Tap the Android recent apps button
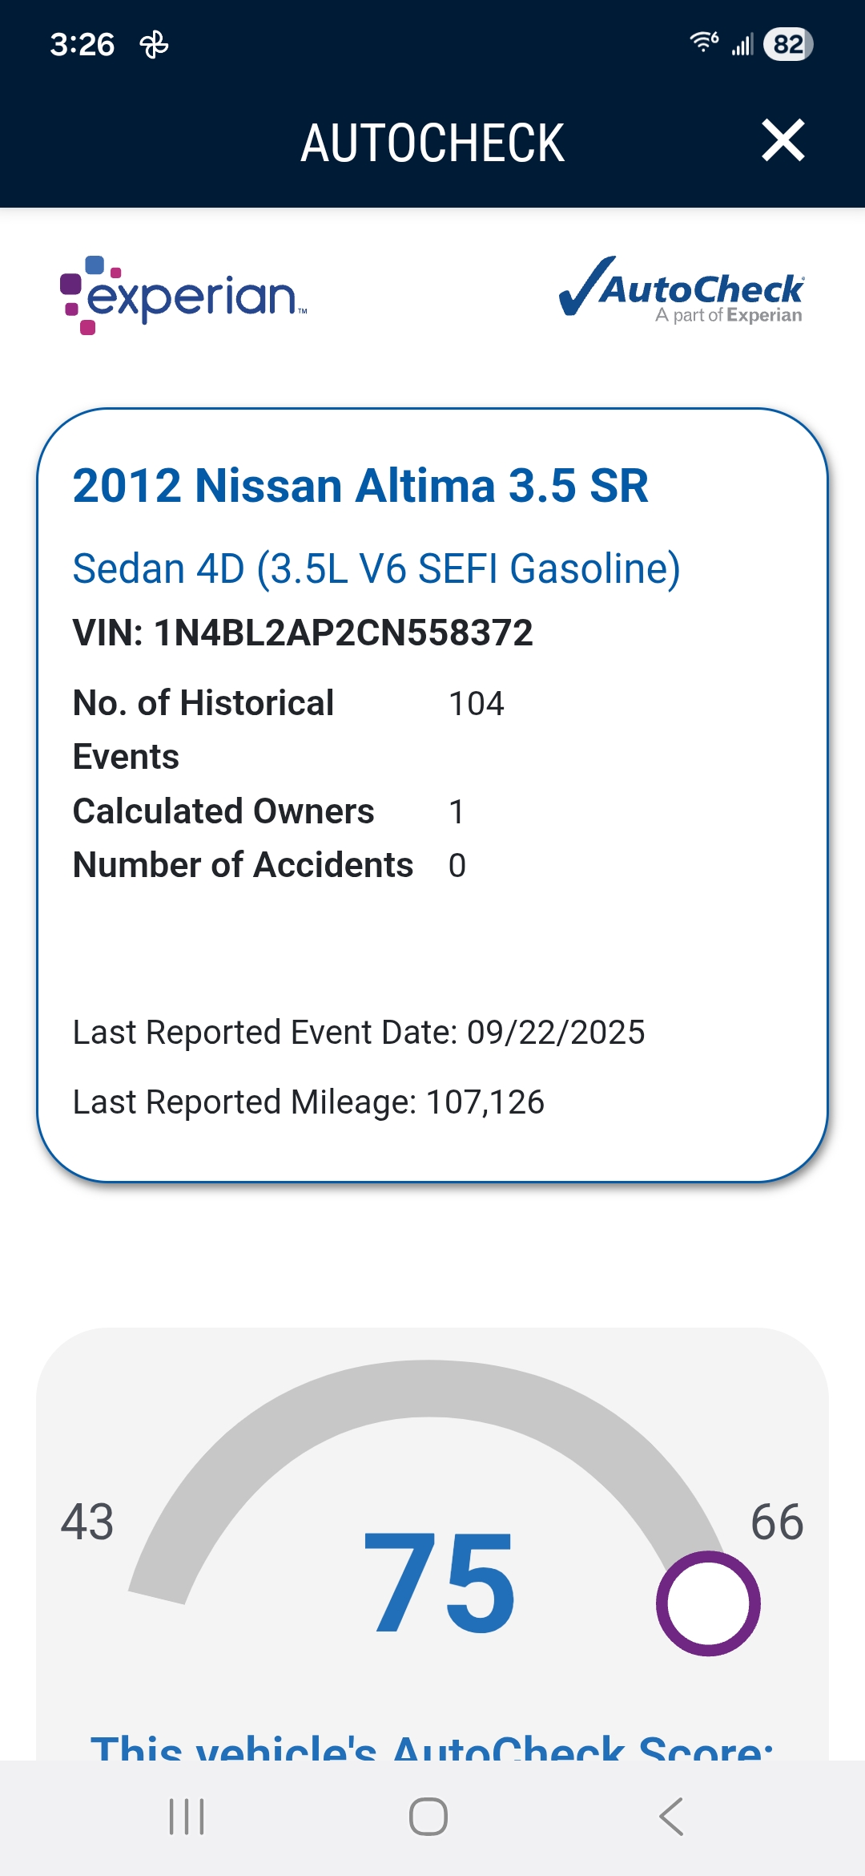Screen dimensions: 865x1876 tap(187, 1817)
